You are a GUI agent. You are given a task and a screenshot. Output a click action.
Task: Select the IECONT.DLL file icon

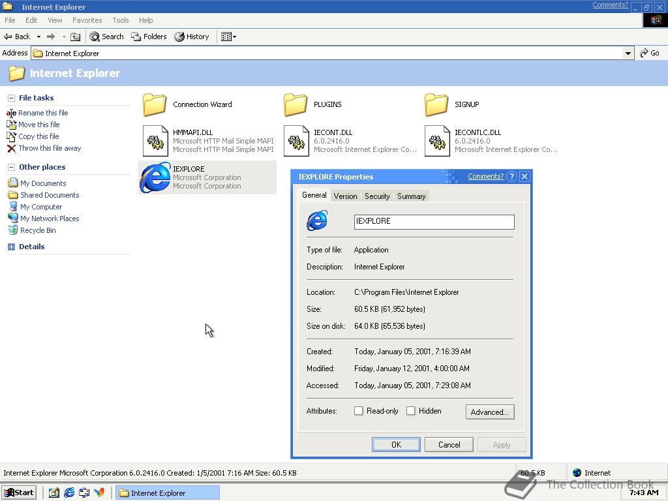point(296,141)
